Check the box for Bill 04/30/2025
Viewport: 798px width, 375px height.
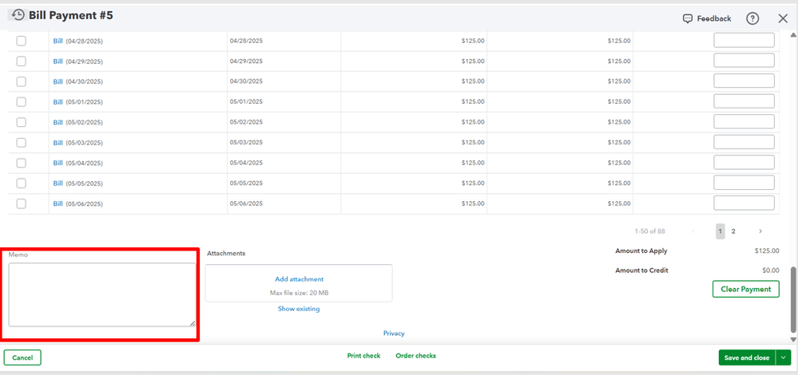click(22, 81)
